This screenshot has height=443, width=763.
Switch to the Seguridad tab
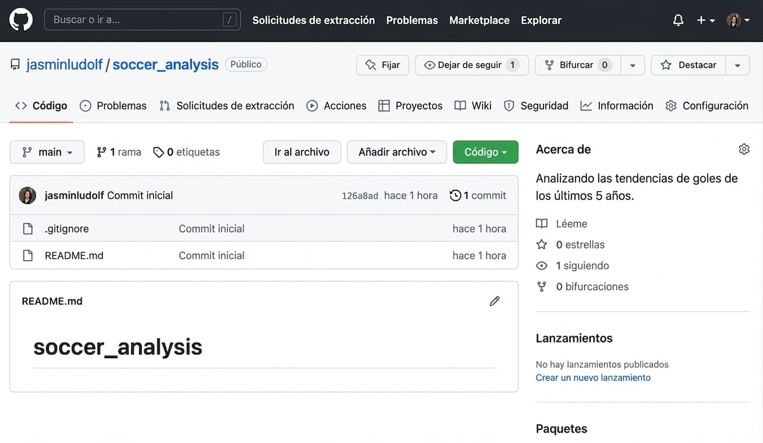click(536, 106)
